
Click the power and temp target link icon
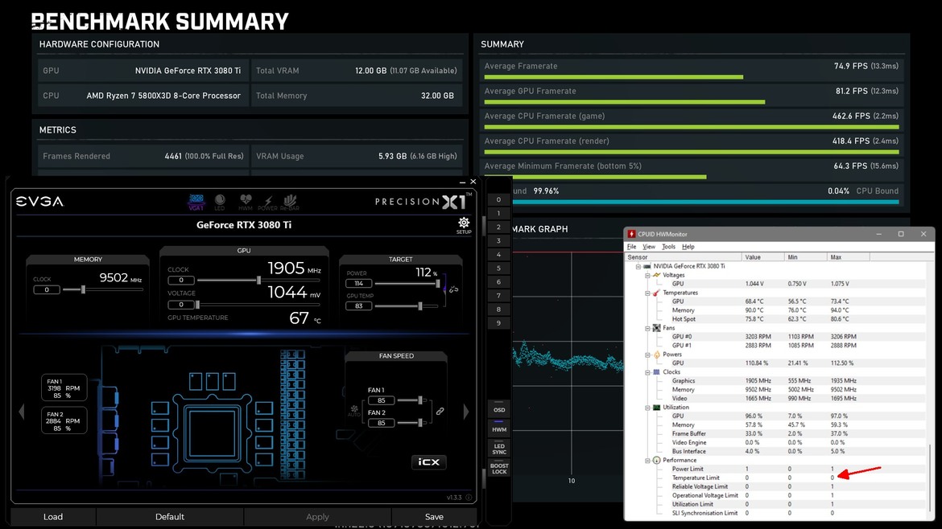[453, 289]
